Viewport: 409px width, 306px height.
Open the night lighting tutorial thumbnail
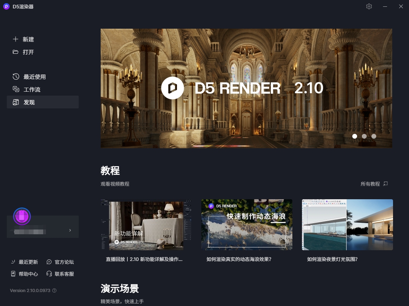point(347,225)
